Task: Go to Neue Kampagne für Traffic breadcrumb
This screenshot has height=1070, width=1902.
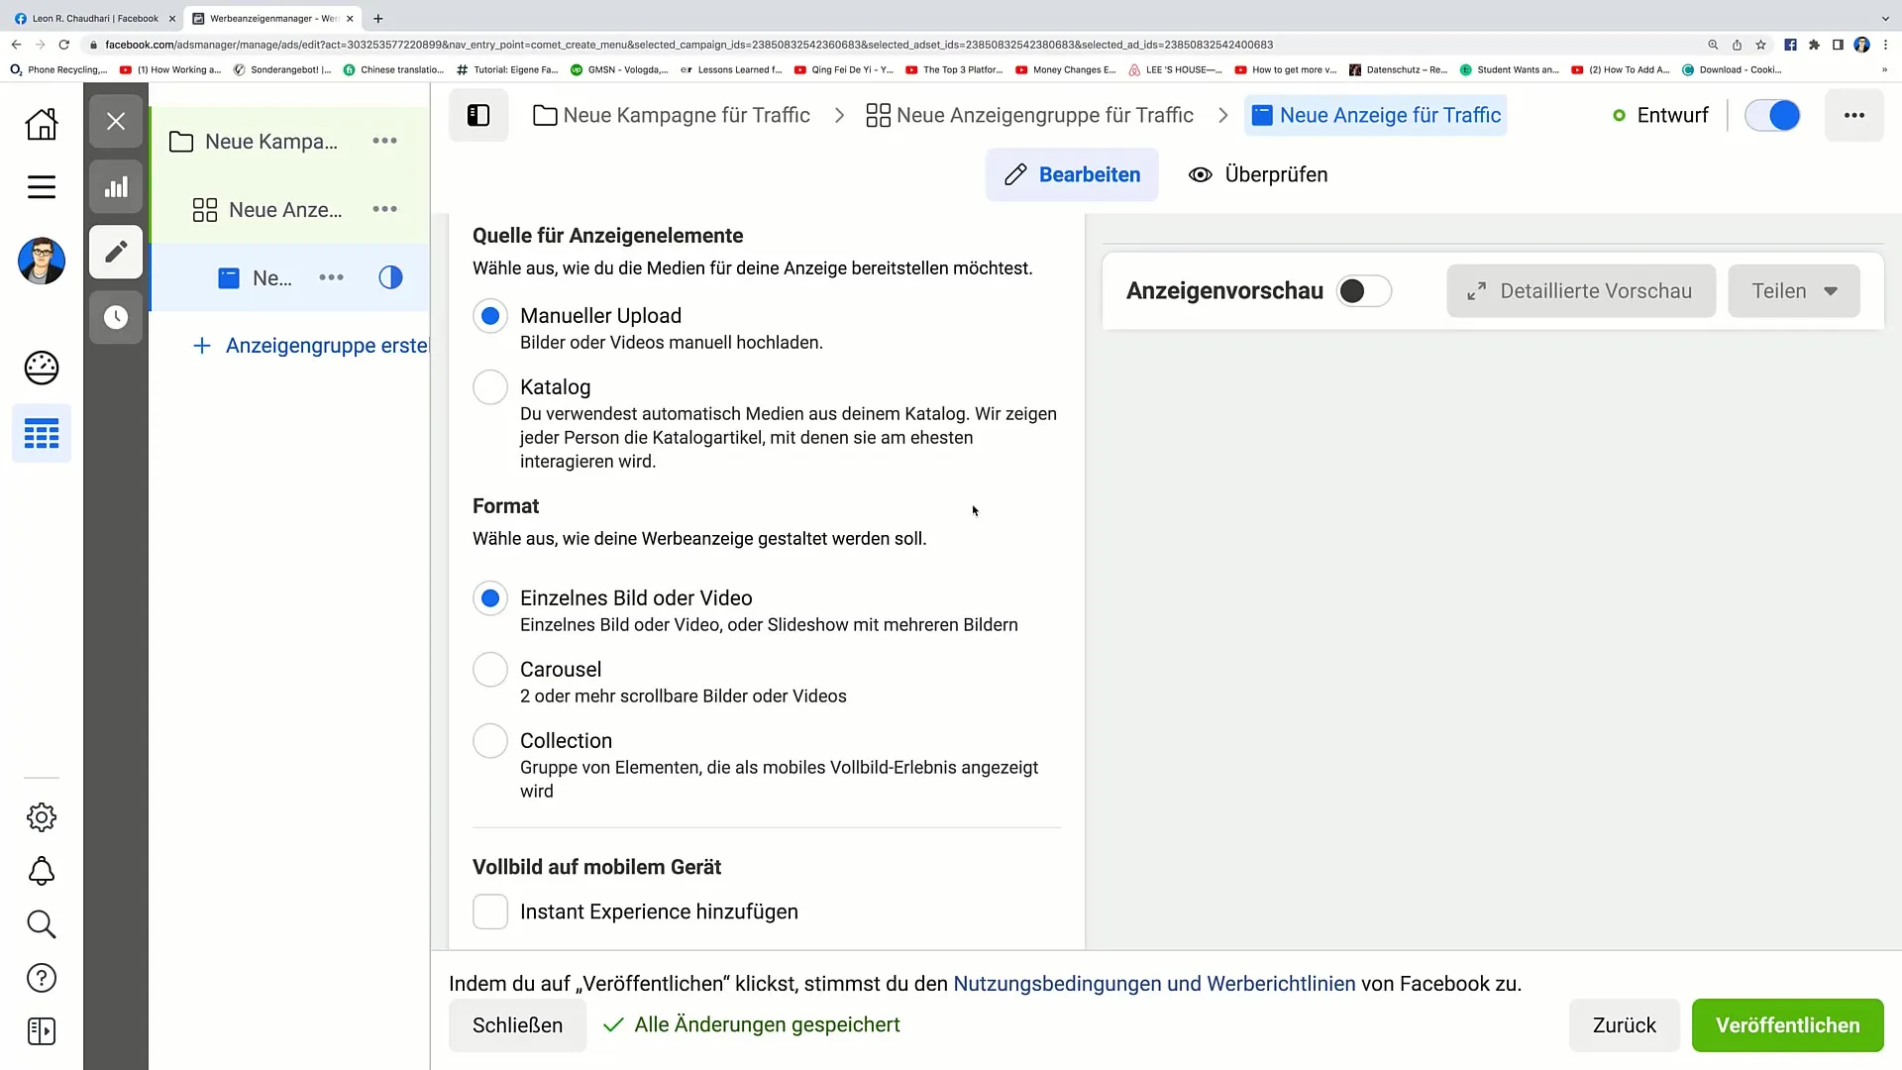Action: pos(672,115)
